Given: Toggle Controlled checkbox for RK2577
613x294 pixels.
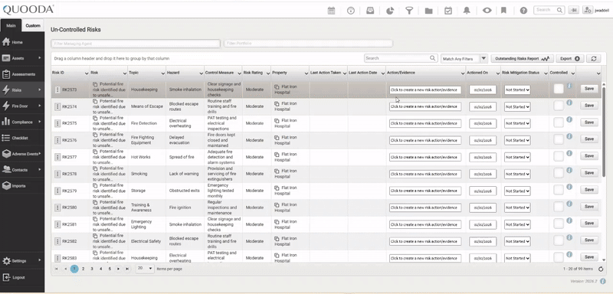Looking at the screenshot, I should tap(559, 156).
